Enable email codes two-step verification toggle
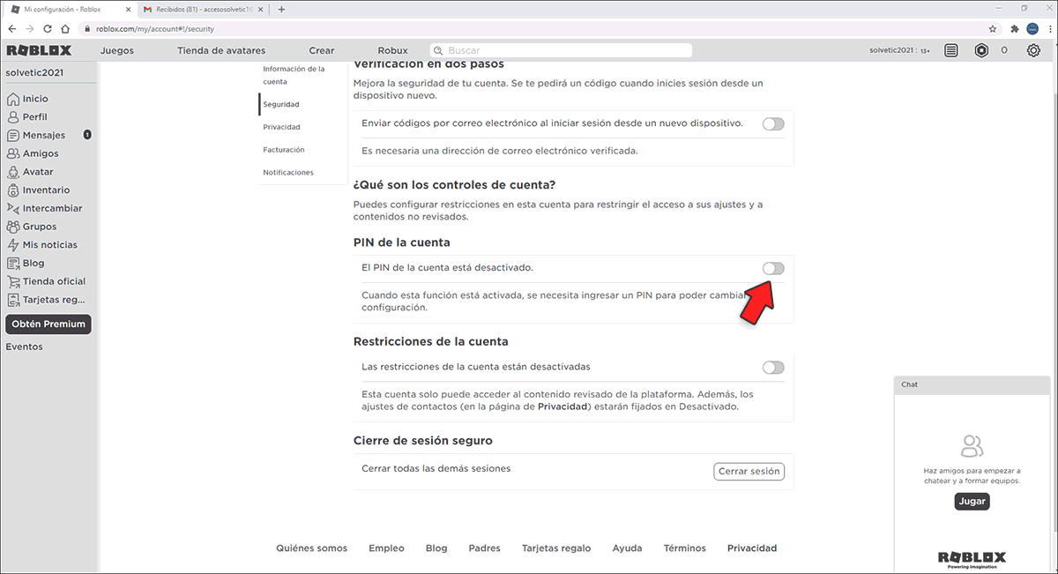This screenshot has height=574, width=1058. point(773,123)
